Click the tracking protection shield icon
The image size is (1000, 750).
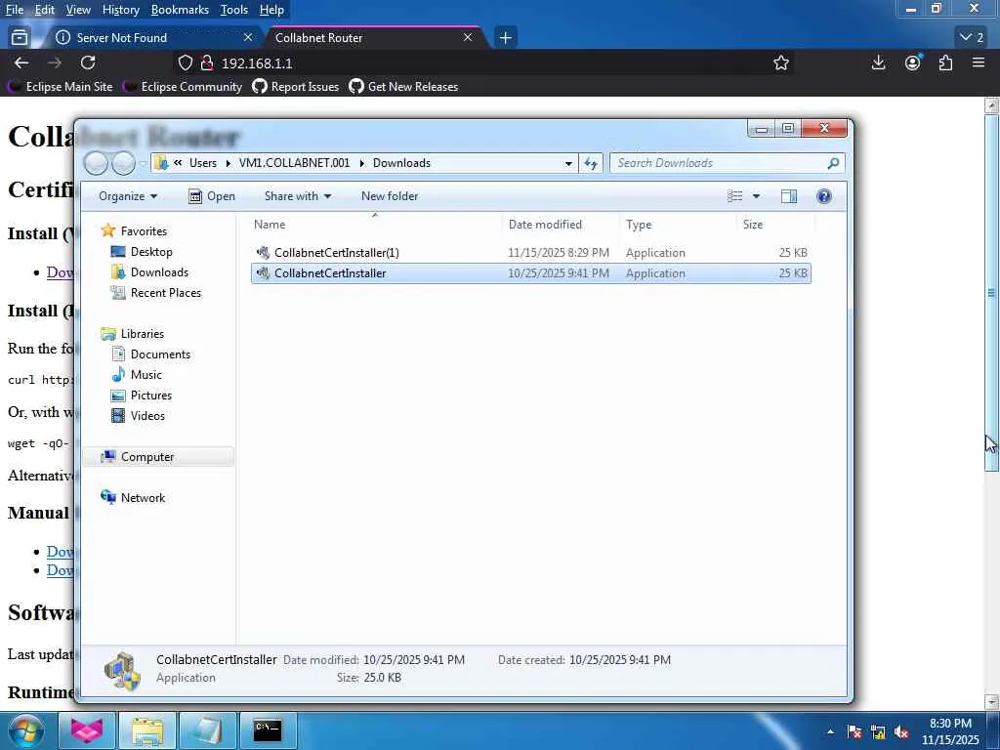tap(186, 62)
